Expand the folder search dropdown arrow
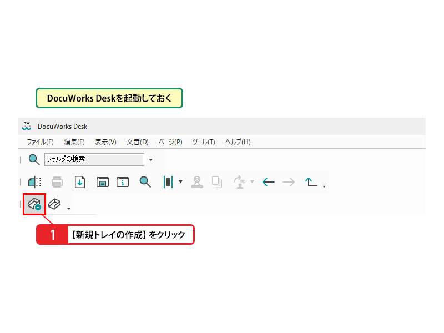 (x=150, y=160)
